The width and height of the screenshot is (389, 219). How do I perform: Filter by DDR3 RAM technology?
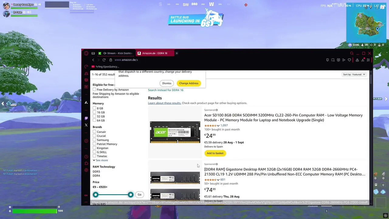coord(96,172)
